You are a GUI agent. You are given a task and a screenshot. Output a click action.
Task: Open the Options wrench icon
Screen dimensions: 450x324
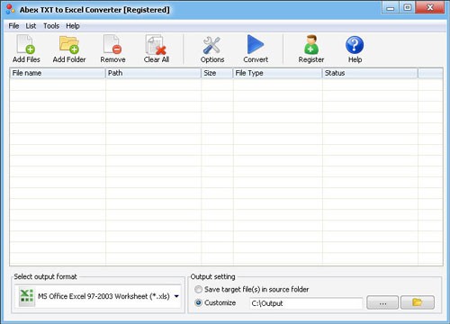(212, 49)
